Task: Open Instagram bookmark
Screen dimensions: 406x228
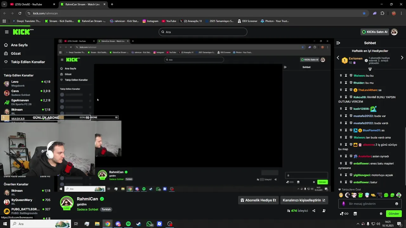Action: tap(150, 21)
